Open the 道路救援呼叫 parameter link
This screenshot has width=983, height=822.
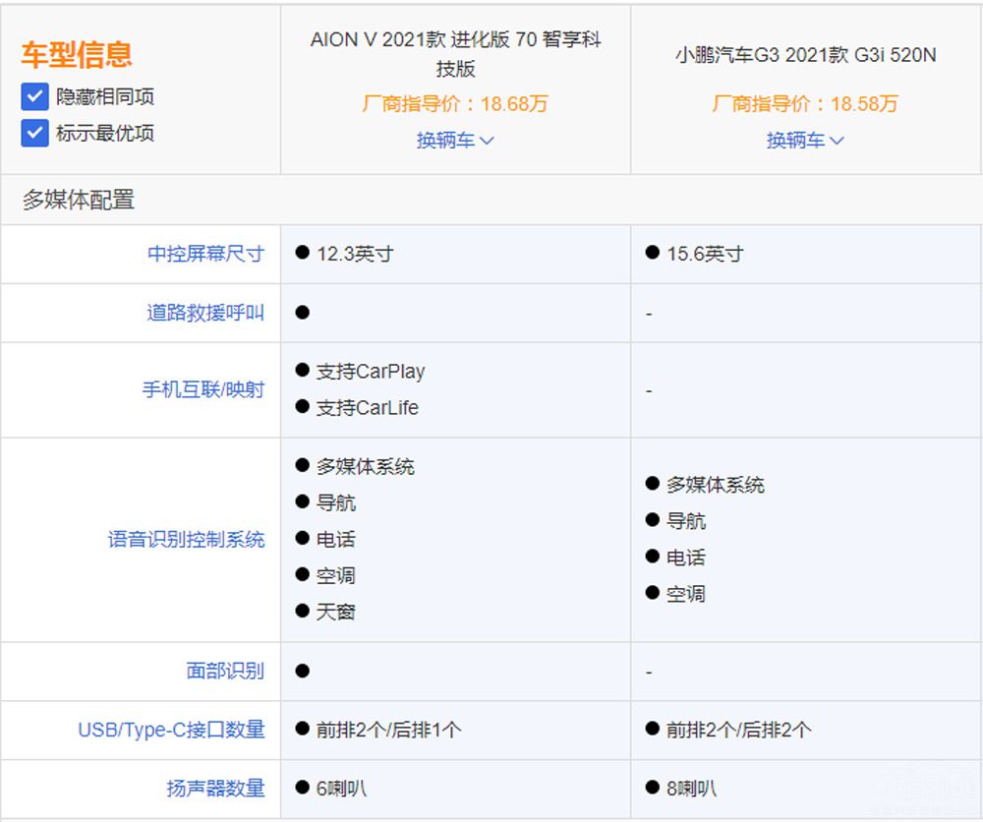click(x=205, y=313)
